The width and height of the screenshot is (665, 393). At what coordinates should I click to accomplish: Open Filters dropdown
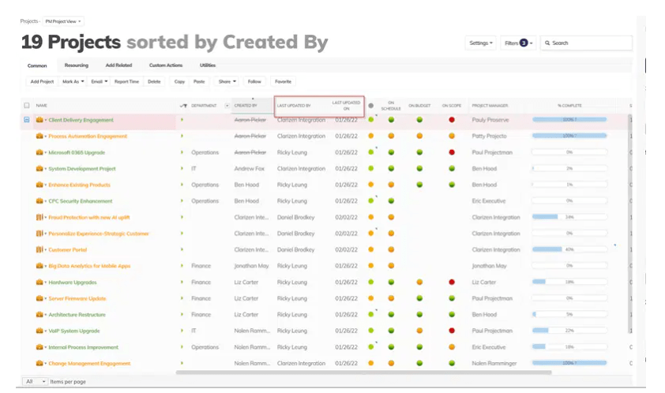tap(518, 43)
